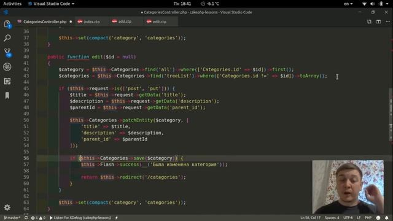Click line number 40 in the gutter

pos(26,57)
